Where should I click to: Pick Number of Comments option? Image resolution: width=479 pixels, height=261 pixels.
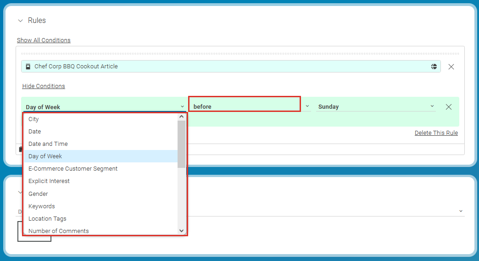(101, 231)
